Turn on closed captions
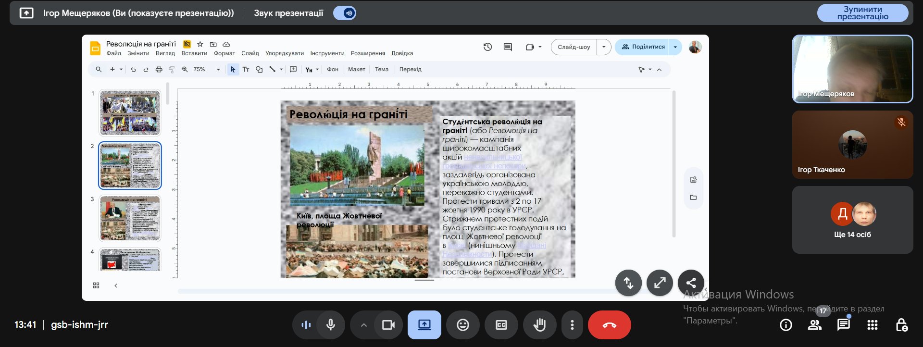 (501, 325)
